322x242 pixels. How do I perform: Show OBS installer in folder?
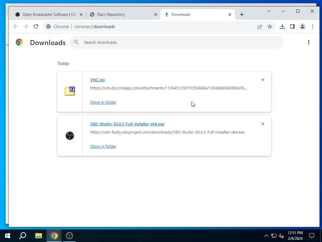103,146
